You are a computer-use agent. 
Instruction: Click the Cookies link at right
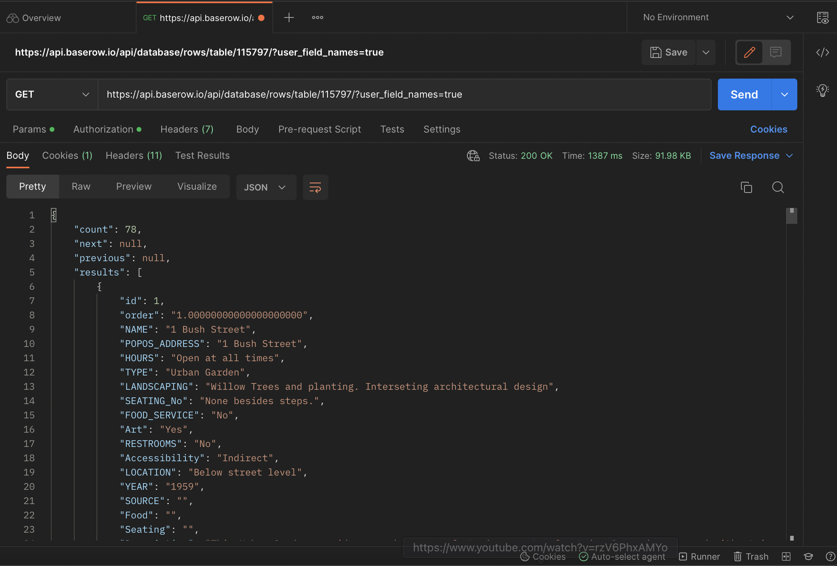click(x=768, y=129)
